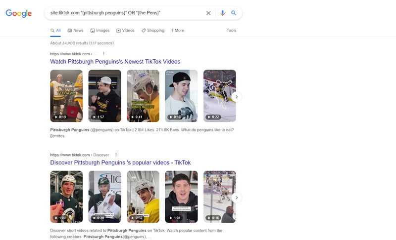Open the 0:41 Masters video thumbnail
The width and height of the screenshot is (396, 240).
click(143, 96)
